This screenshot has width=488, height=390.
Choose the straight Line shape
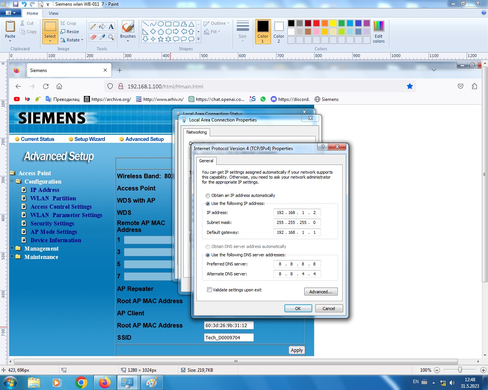click(x=145, y=24)
